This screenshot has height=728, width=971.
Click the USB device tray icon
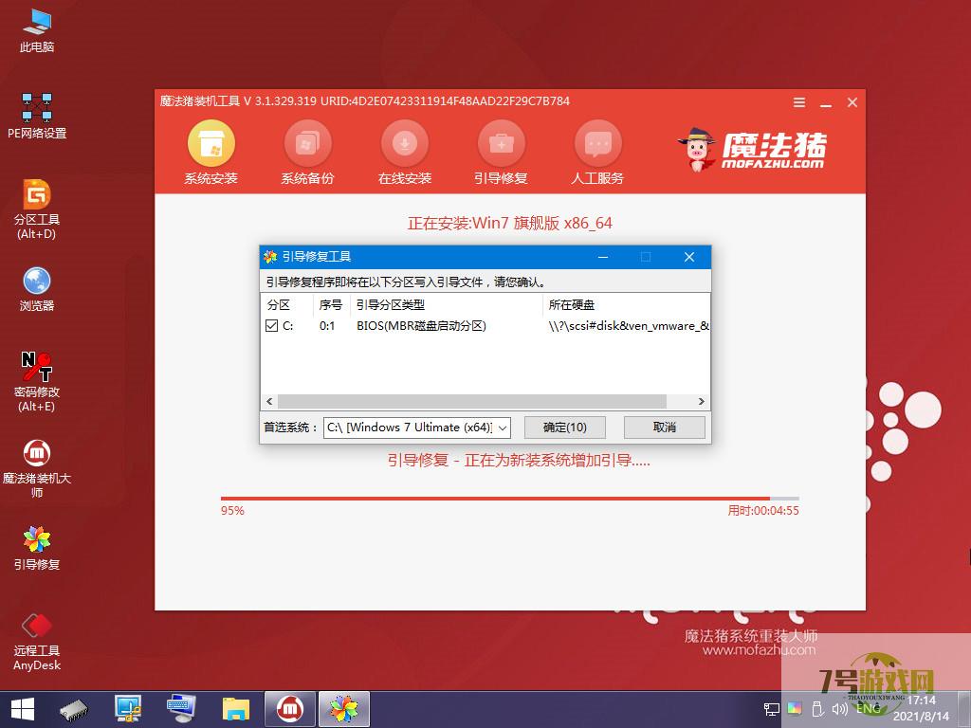[816, 709]
